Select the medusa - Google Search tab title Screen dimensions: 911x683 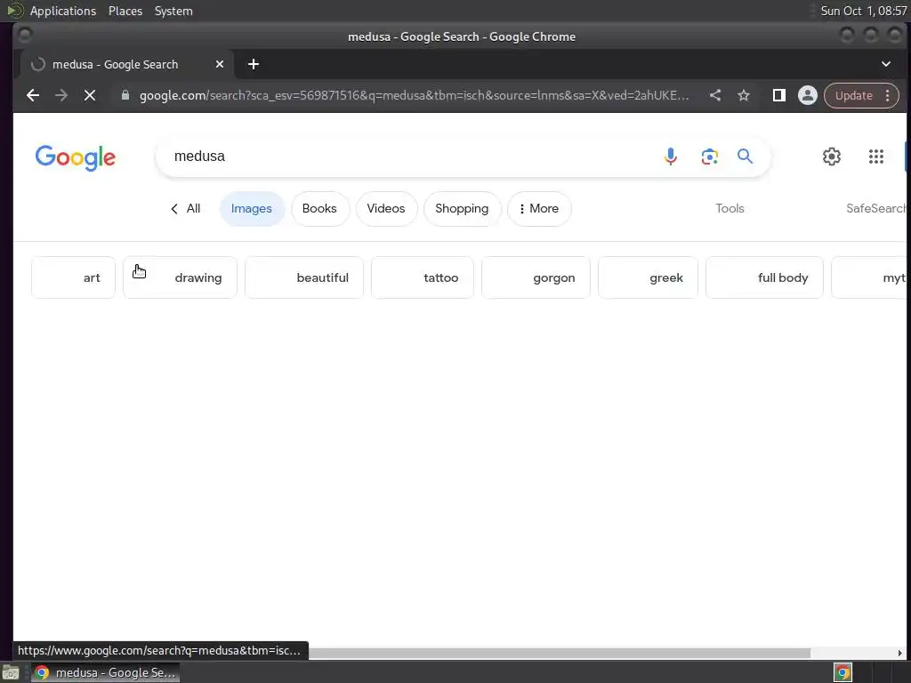[115, 64]
